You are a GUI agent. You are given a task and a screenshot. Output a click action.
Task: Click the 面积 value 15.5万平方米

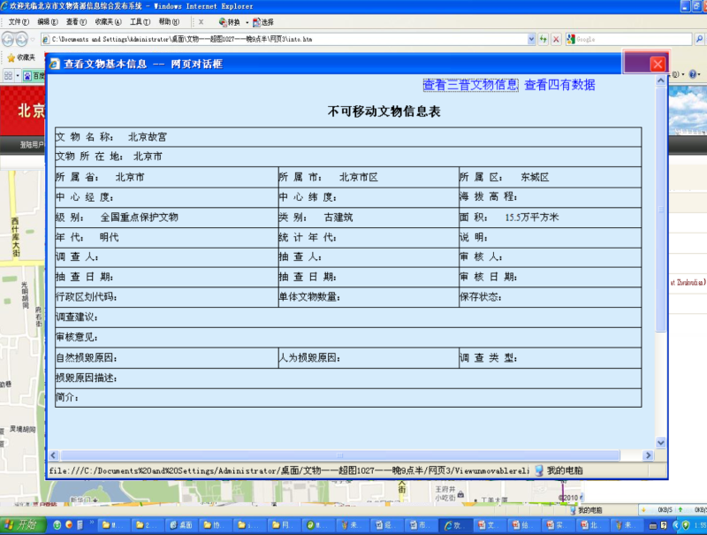click(x=532, y=218)
